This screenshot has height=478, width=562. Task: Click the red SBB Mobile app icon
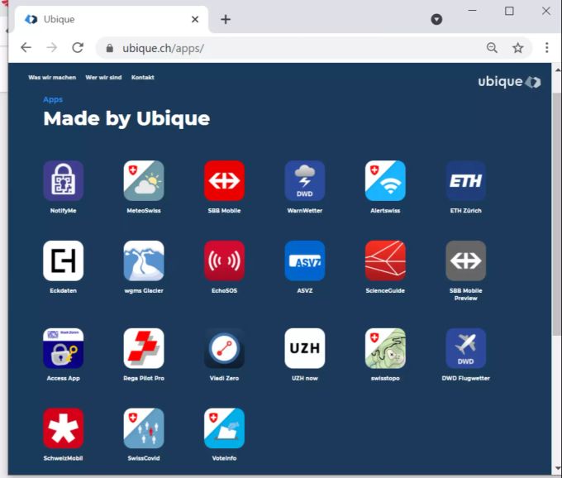[224, 181]
